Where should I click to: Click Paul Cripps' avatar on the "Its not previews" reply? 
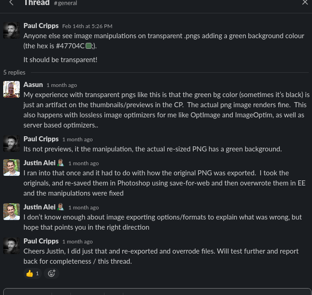(12, 144)
